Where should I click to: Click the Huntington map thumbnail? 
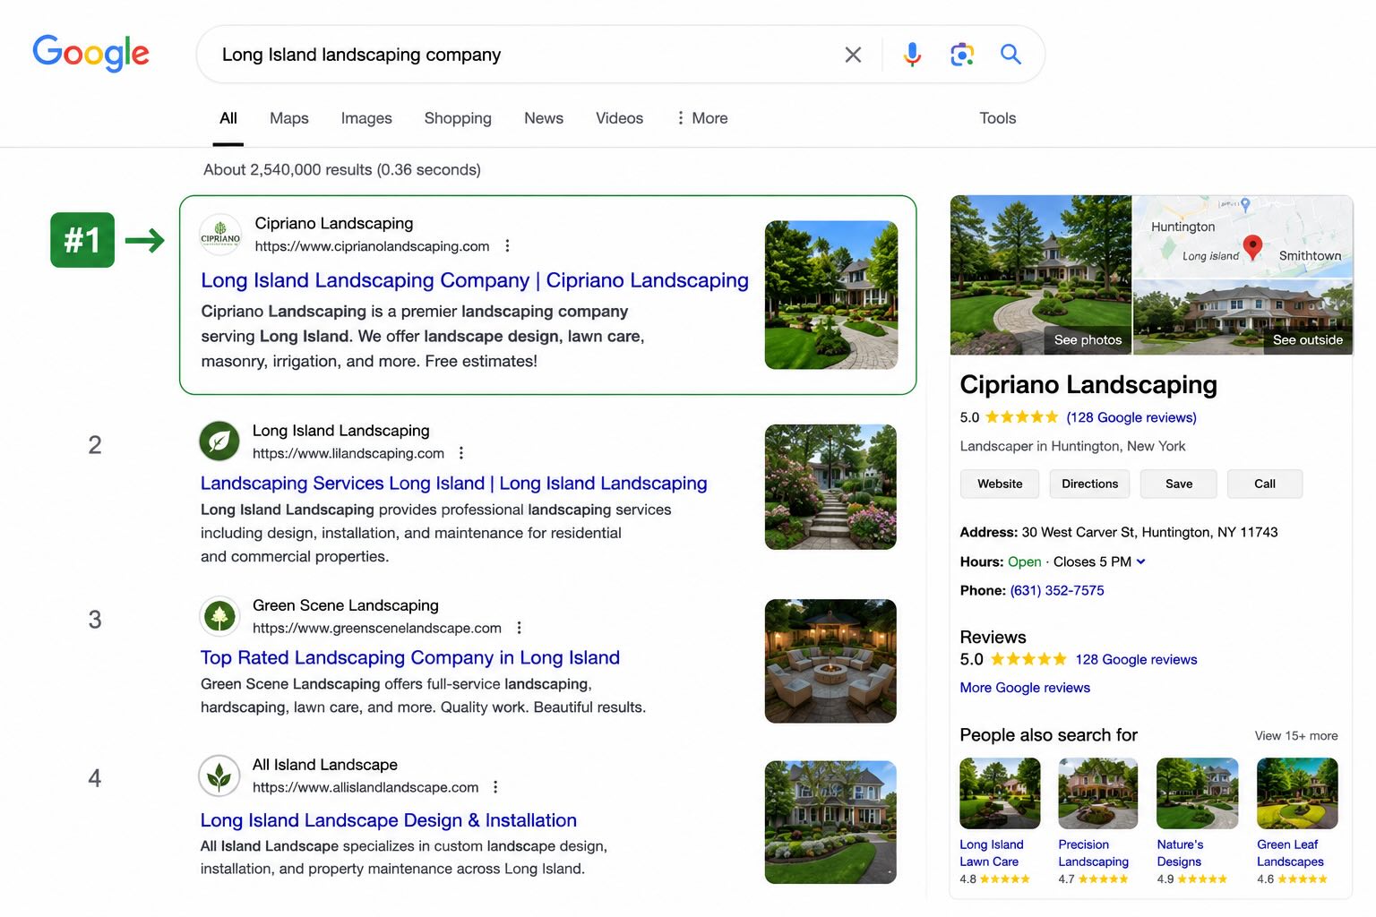pos(1243,236)
